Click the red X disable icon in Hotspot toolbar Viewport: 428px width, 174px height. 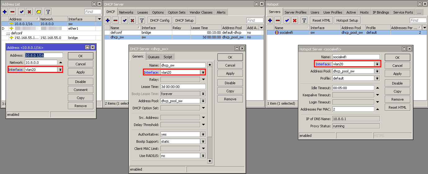point(295,20)
